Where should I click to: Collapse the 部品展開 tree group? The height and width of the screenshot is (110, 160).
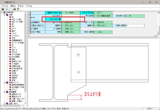click(x=4, y=92)
